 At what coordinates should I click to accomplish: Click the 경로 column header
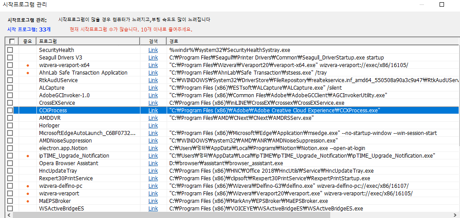(x=313, y=41)
